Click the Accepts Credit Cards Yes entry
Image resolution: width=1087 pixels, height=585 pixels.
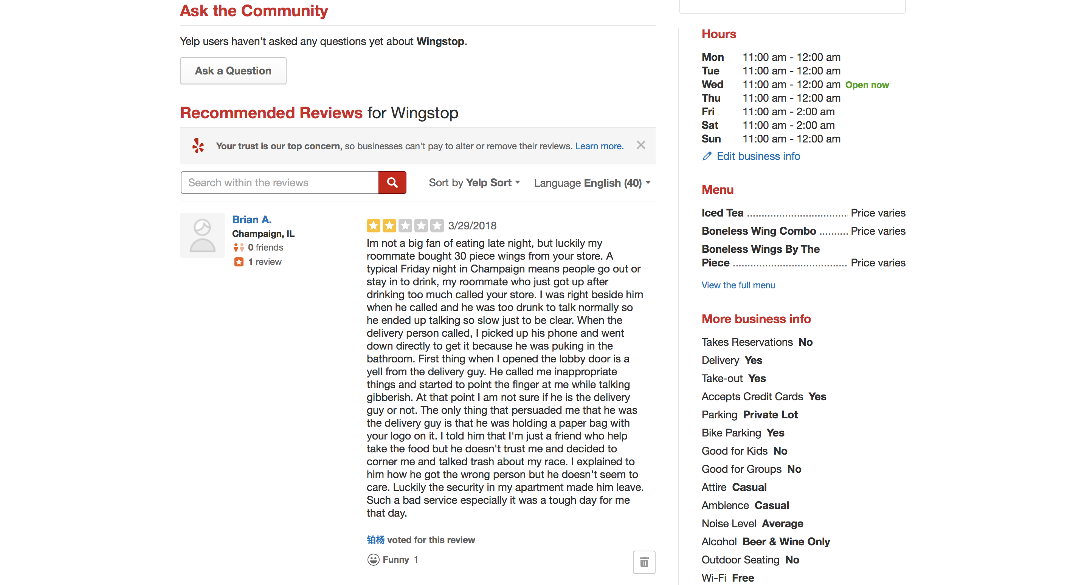pos(764,396)
